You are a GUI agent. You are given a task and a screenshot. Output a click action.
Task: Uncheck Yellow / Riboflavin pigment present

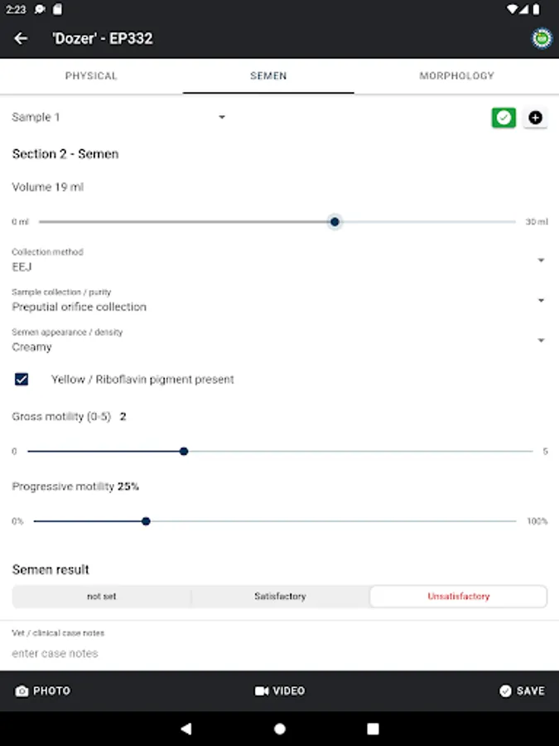pos(20,380)
